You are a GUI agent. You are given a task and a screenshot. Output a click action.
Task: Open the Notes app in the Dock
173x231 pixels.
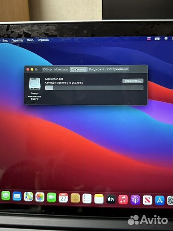tap(99, 199)
